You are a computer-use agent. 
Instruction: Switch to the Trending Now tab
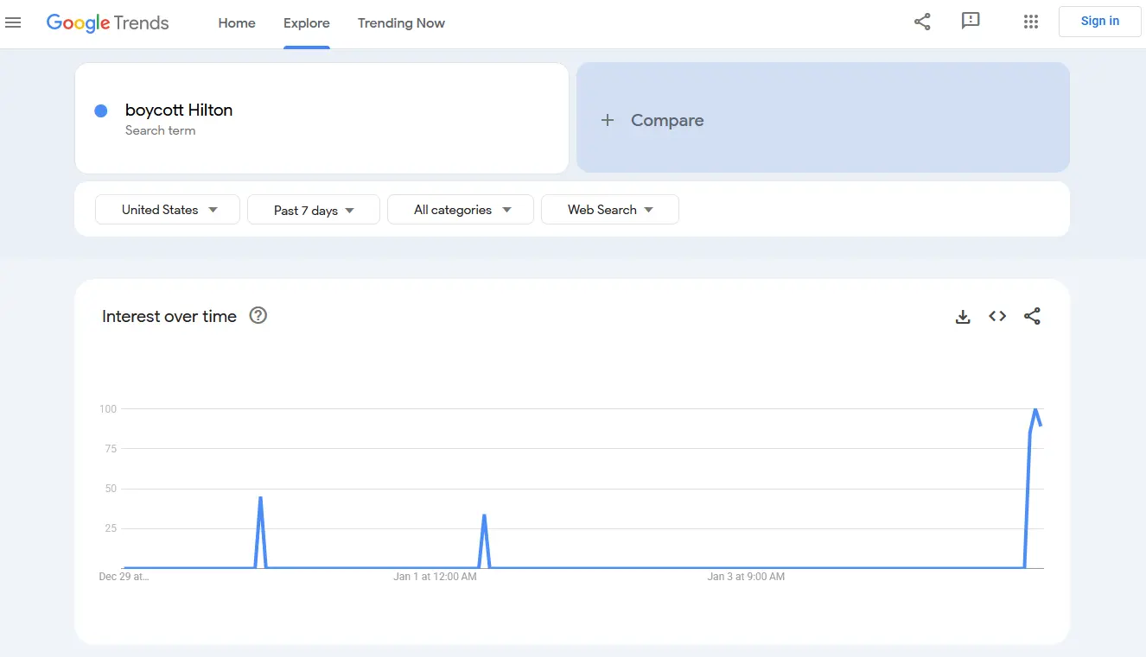tap(401, 23)
